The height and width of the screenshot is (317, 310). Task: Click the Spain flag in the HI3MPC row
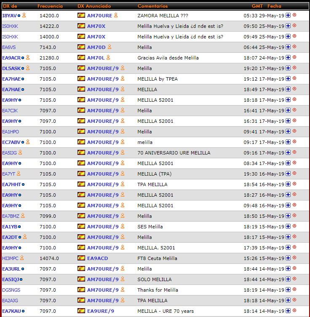[81, 258]
